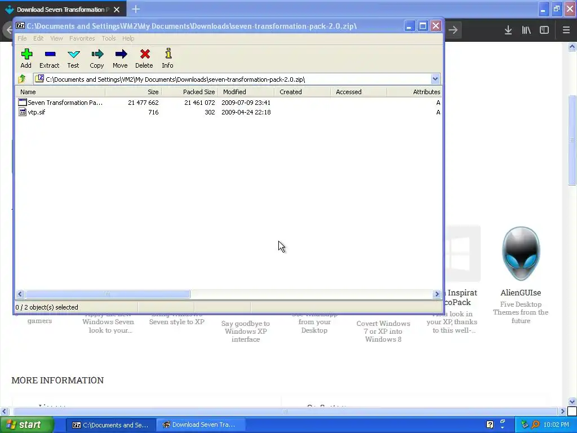Click browser vertical scrollbar up arrow

click(572, 46)
